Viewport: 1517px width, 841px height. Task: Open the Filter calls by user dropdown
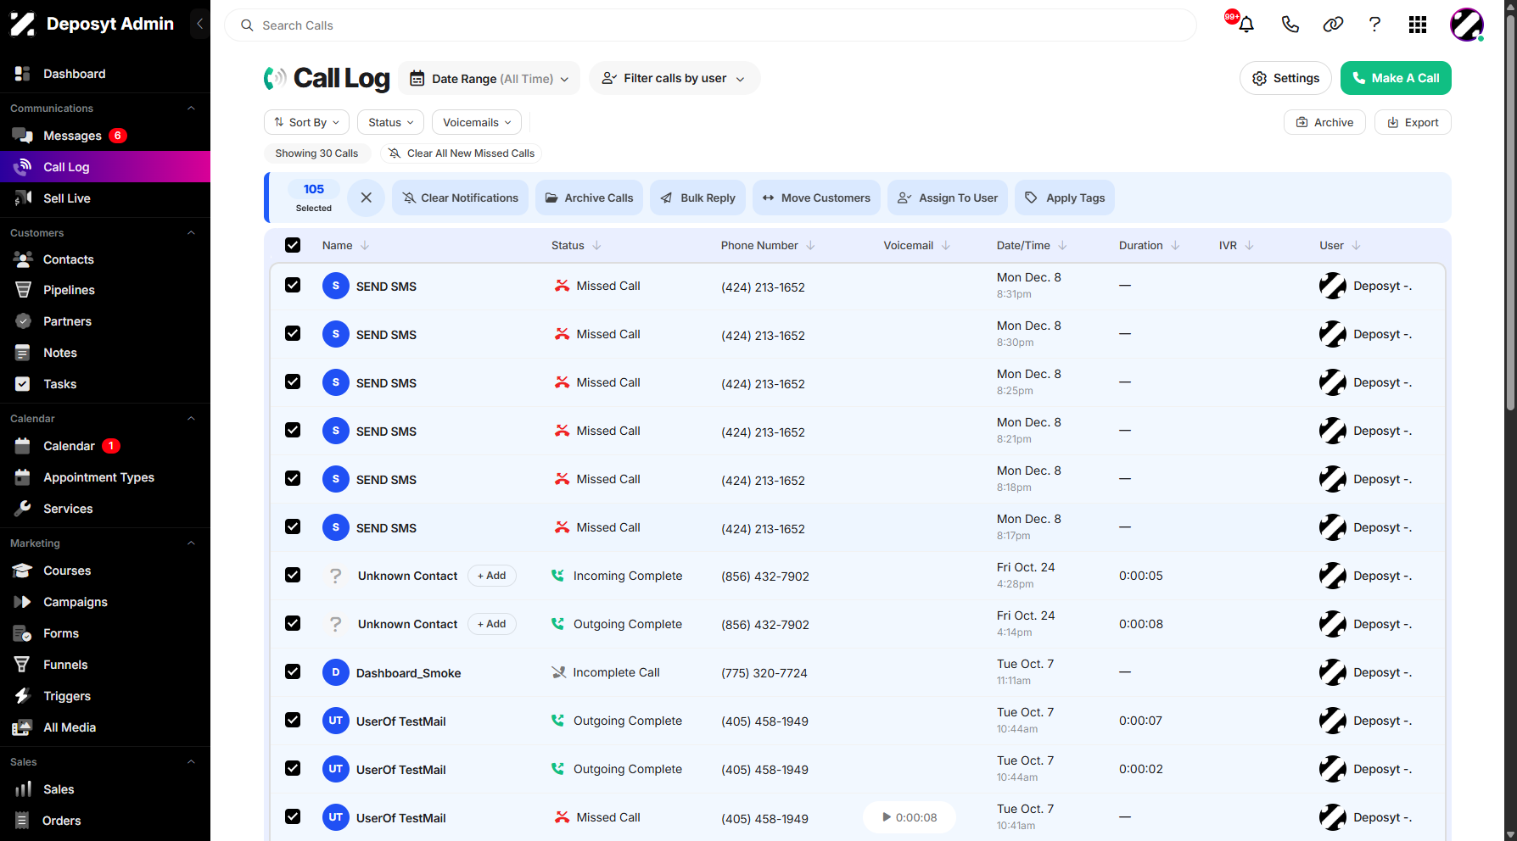coord(675,78)
